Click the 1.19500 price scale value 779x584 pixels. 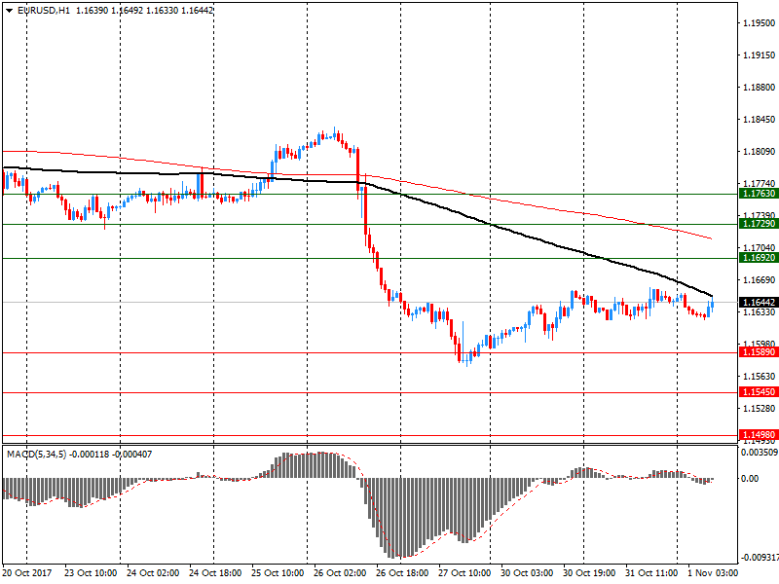point(759,22)
